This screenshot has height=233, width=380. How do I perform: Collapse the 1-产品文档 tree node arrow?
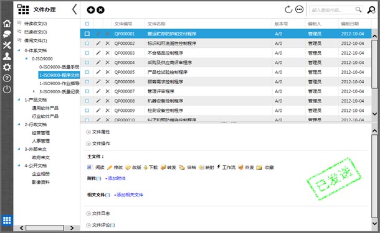pyautogui.click(x=19, y=99)
